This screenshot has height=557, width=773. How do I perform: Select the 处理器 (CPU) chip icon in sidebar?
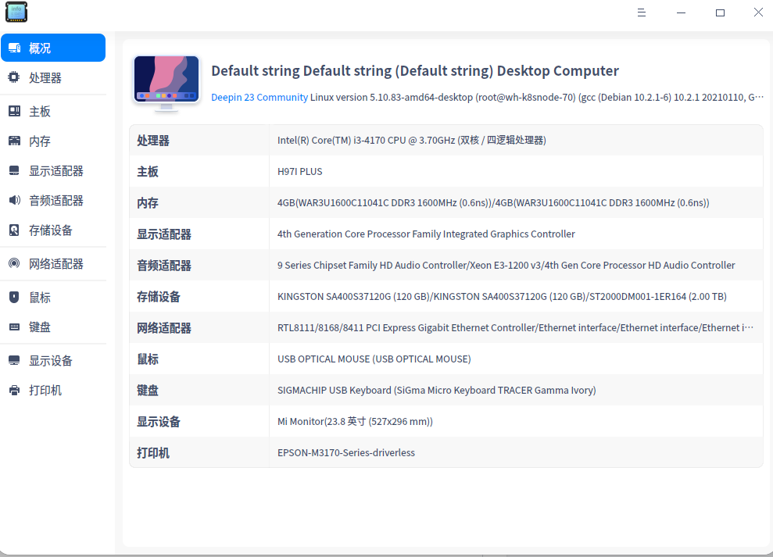pos(13,77)
